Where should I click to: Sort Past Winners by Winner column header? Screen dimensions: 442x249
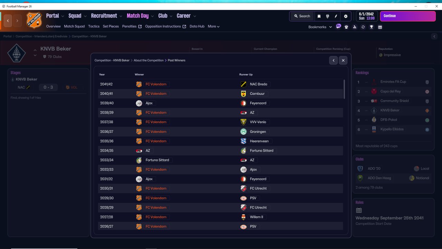(x=140, y=75)
